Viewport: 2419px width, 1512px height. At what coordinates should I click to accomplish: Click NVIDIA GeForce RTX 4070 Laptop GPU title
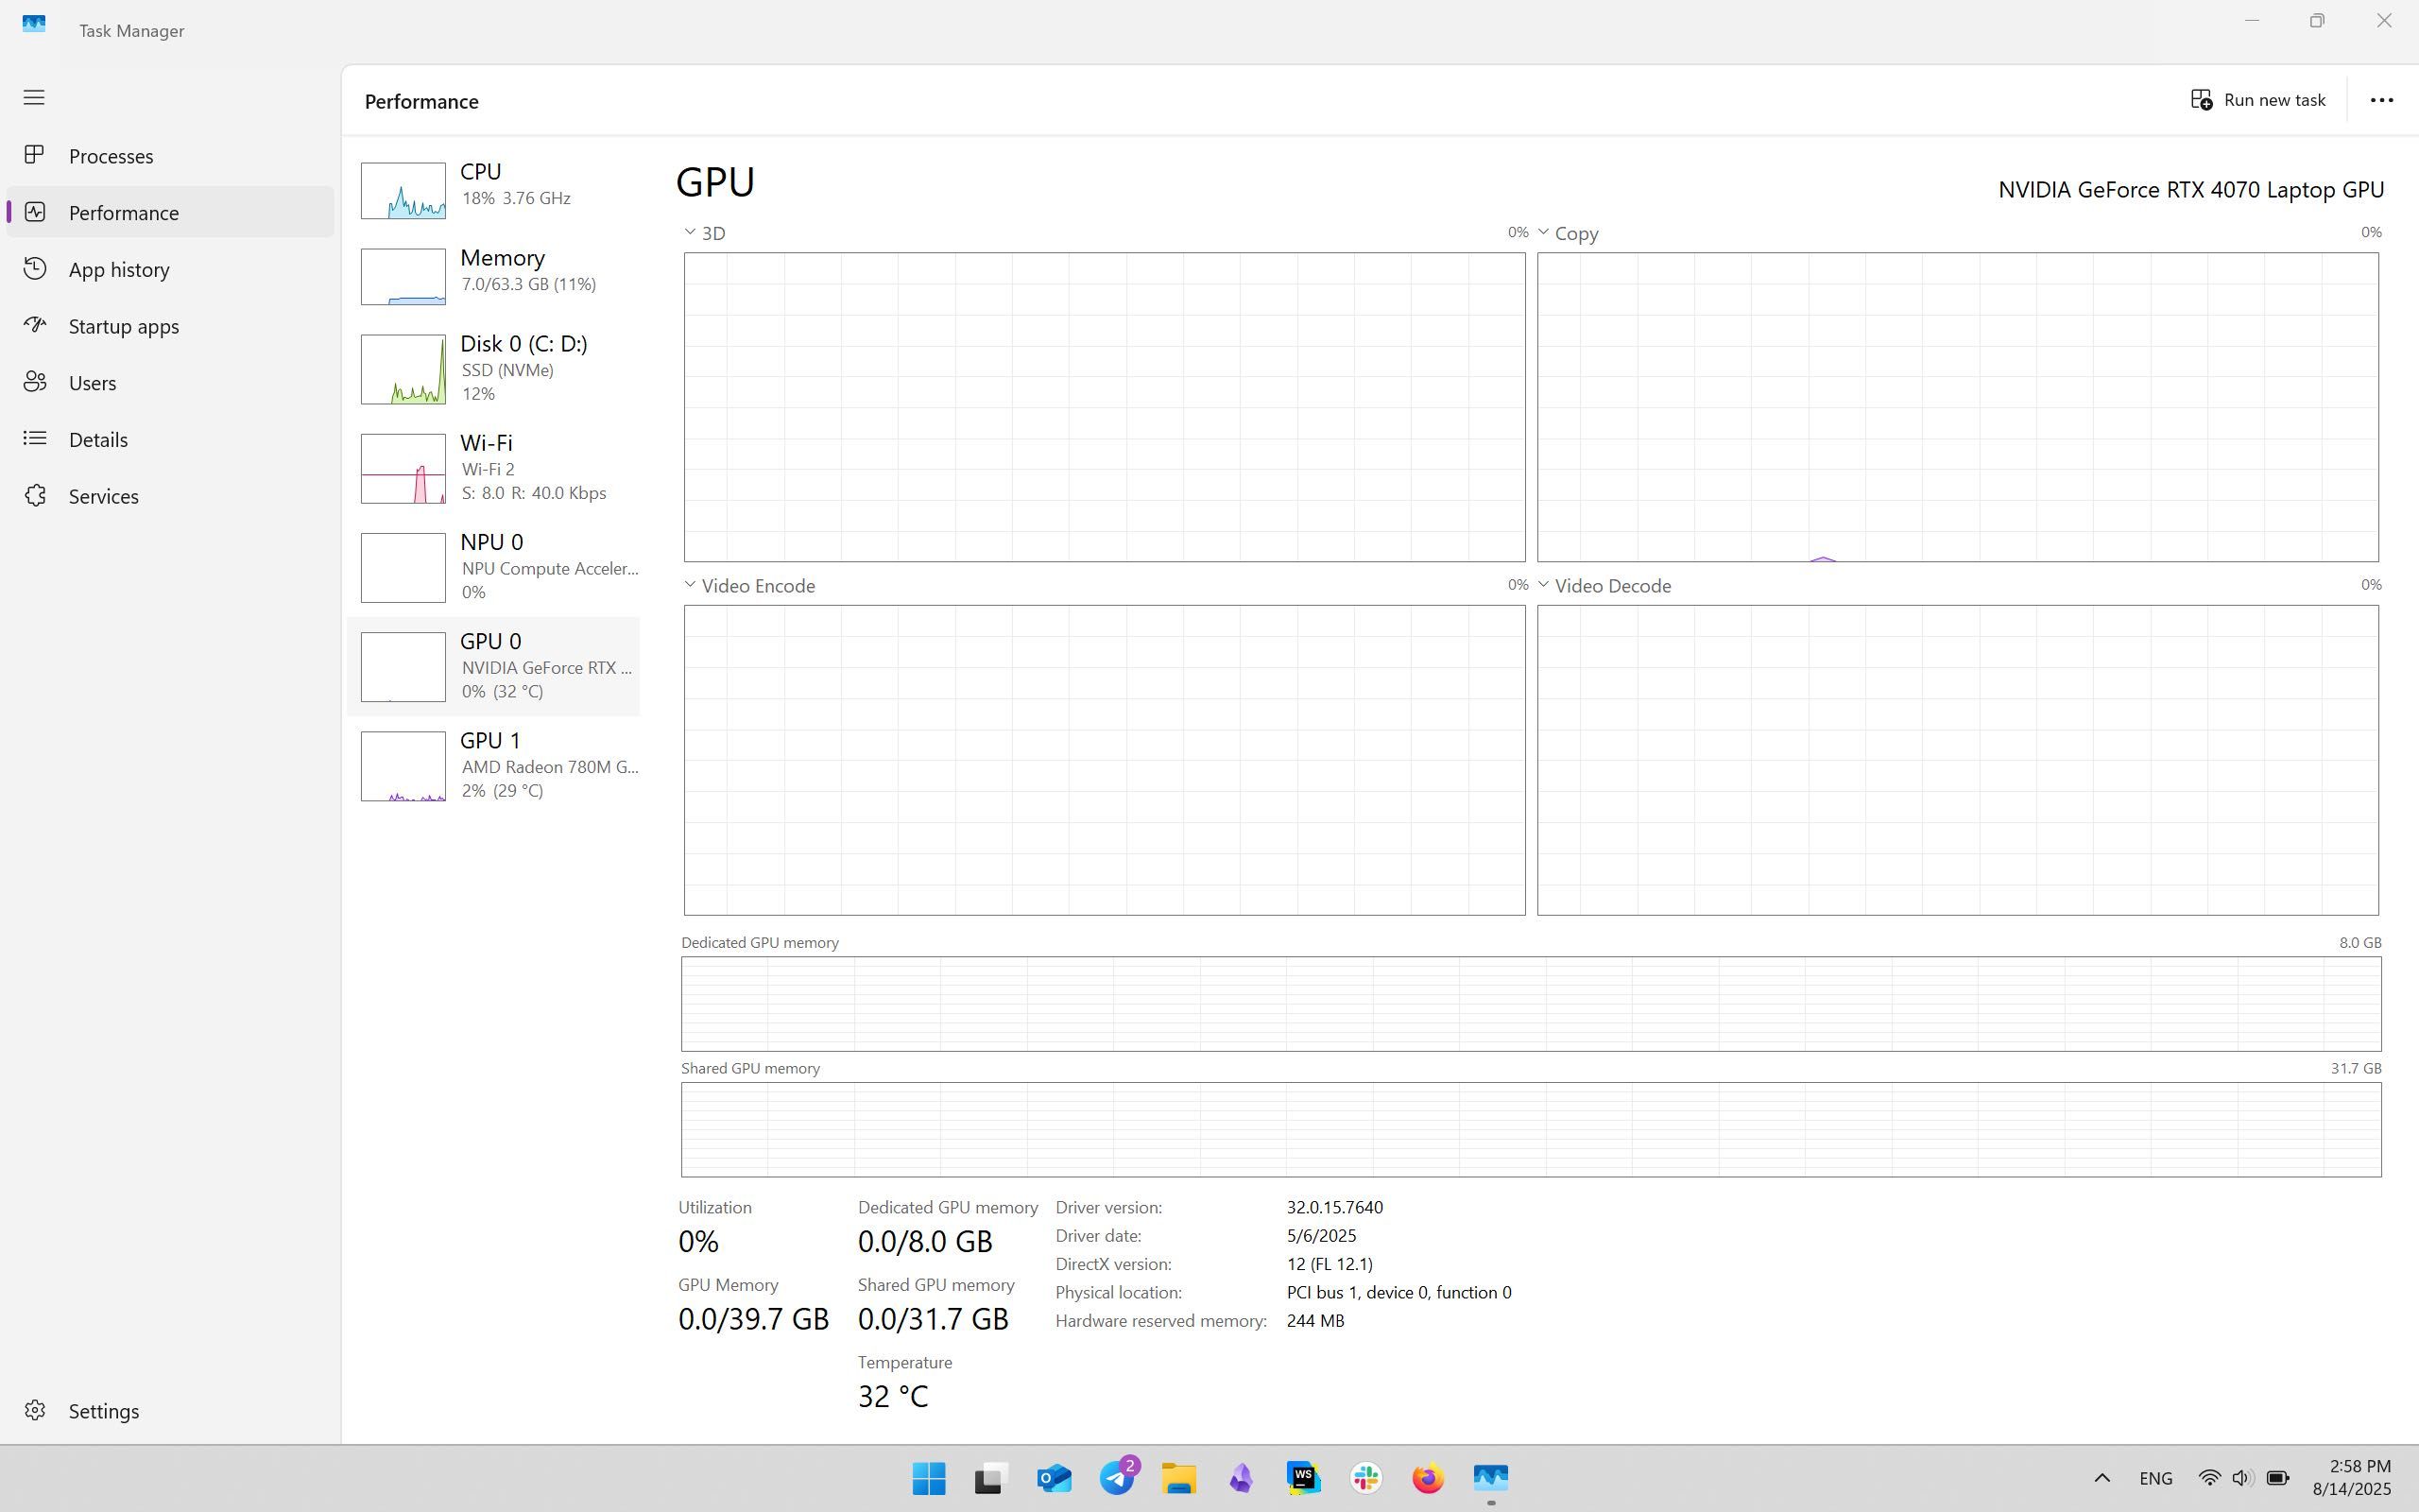point(2191,190)
